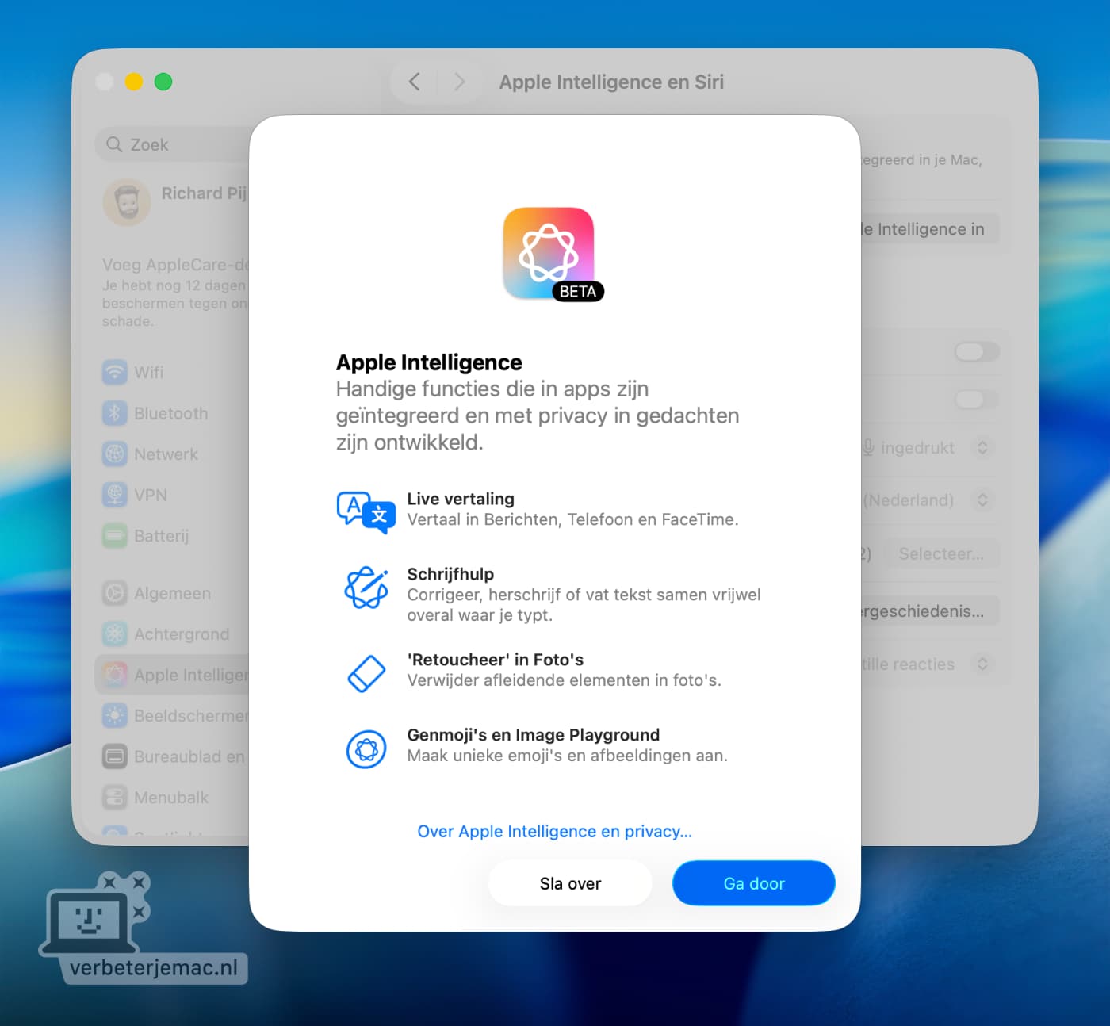Select the Live vertaling translation icon
This screenshot has height=1026, width=1110.
point(366,512)
